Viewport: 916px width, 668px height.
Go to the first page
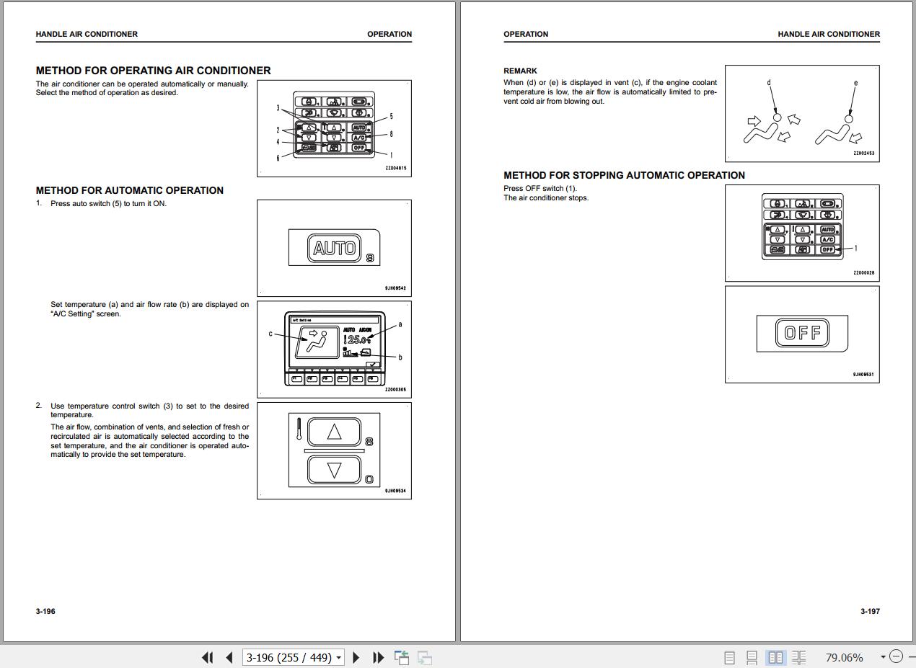tap(208, 657)
